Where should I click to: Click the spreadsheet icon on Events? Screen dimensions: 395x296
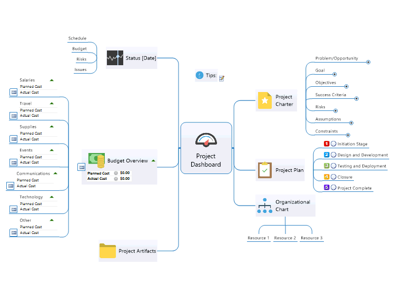point(14,162)
